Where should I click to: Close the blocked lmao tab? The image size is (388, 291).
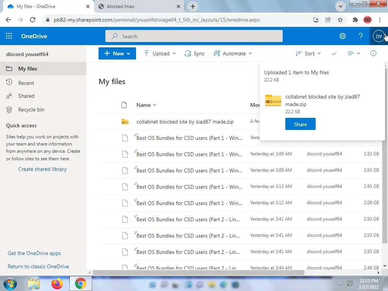pos(178,6)
